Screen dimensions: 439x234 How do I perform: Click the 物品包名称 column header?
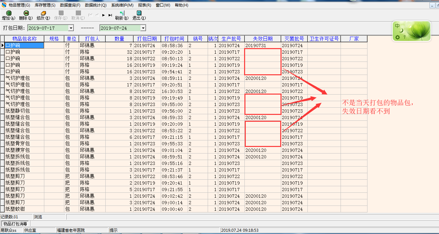coord(24,39)
